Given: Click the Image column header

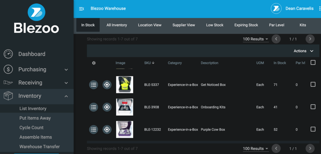Looking at the screenshot, I should 120,63.
